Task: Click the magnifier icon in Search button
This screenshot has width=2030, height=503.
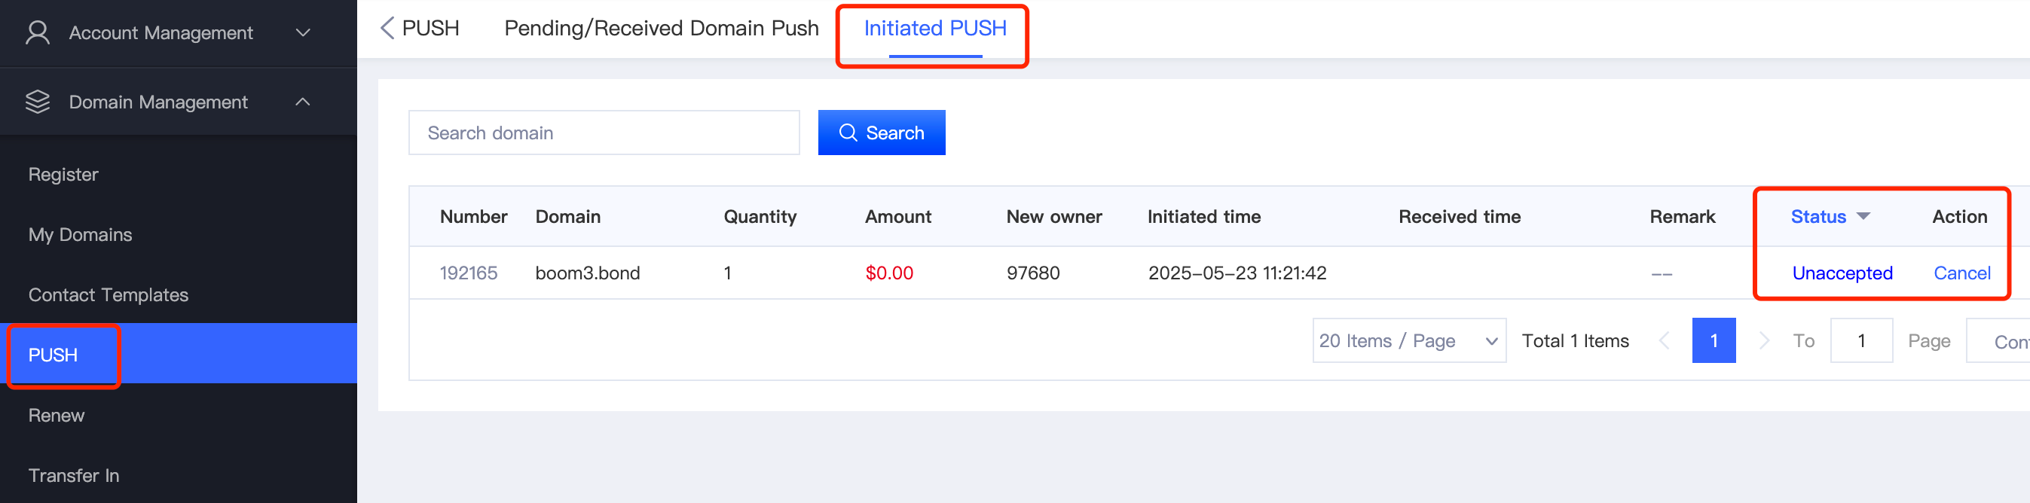Action: tap(847, 133)
